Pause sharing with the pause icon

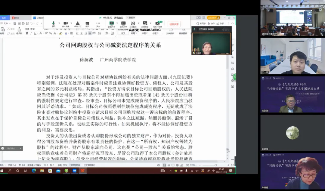coord(123,24)
